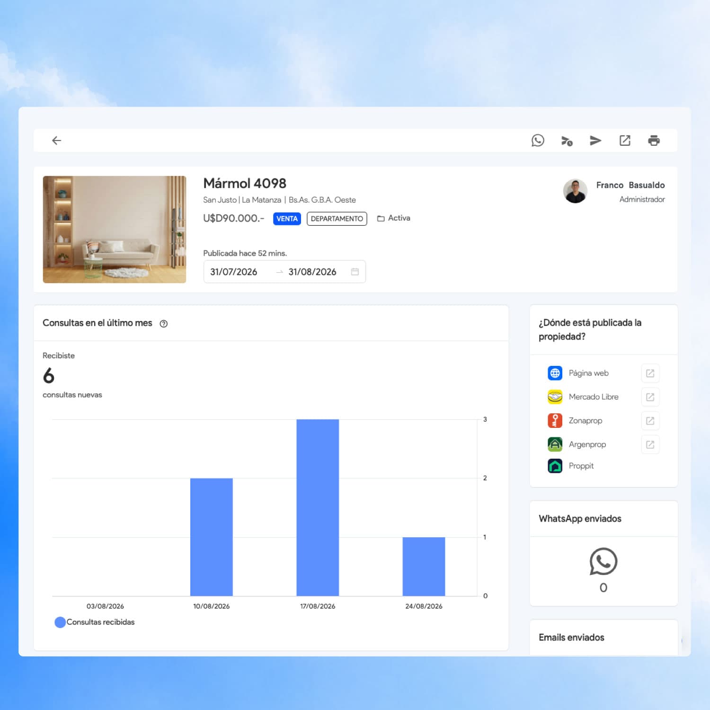Open external link for Mercado Libre
Screen dimensions: 710x710
click(x=650, y=397)
